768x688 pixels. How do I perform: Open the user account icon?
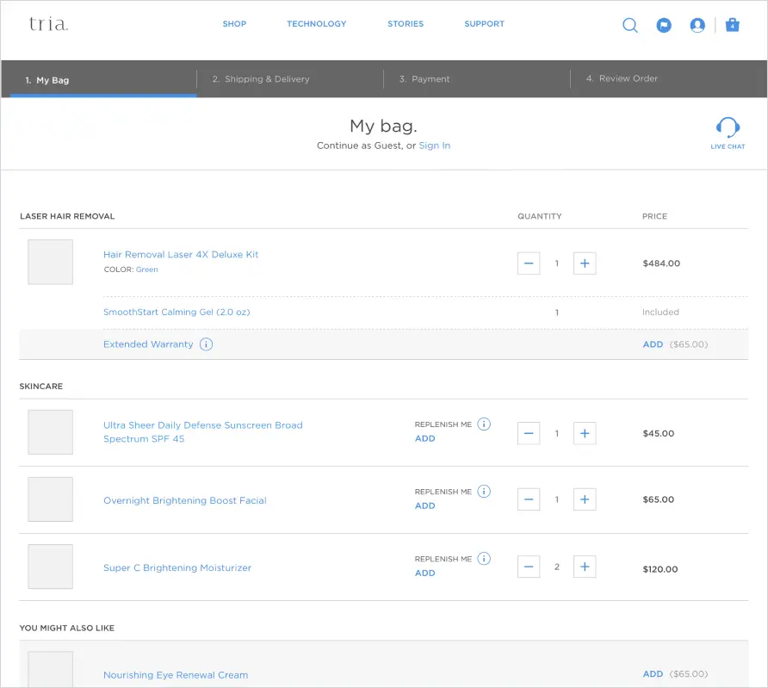[697, 25]
